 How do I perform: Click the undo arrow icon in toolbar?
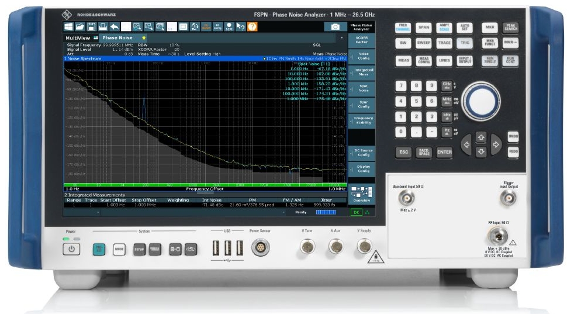click(114, 27)
